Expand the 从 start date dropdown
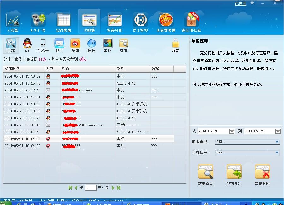 (232, 131)
